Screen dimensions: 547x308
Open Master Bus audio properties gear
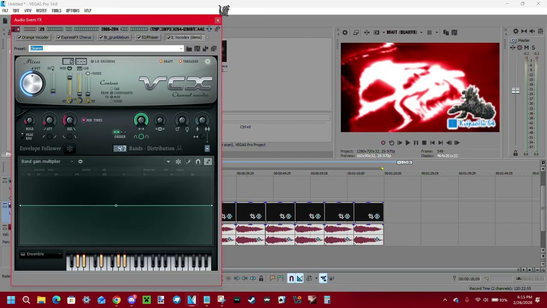coord(516,31)
